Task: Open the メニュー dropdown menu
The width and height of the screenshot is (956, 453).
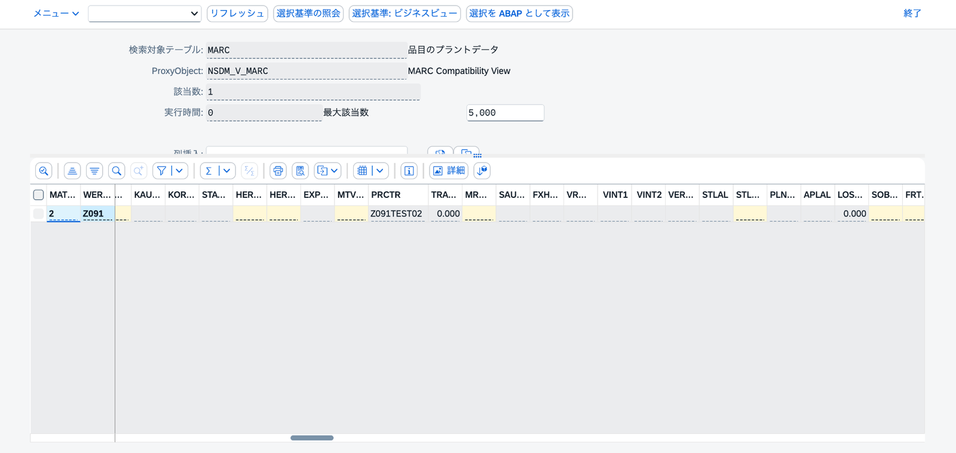Action: [x=56, y=13]
